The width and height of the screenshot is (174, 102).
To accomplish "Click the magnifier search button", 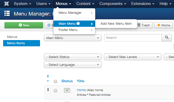I will click(x=167, y=38).
